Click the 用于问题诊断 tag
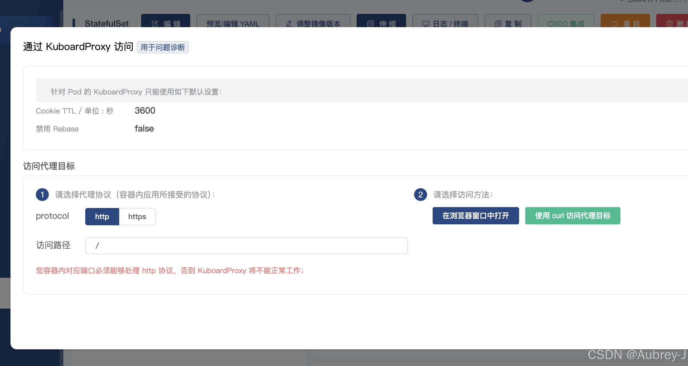The image size is (688, 366). [162, 47]
